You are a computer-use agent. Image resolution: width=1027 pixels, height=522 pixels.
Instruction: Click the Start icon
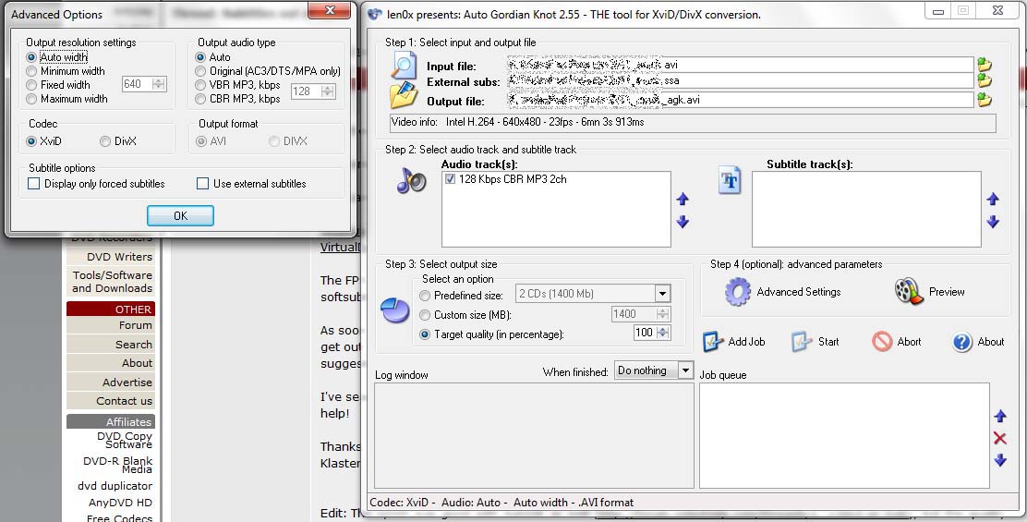point(802,342)
